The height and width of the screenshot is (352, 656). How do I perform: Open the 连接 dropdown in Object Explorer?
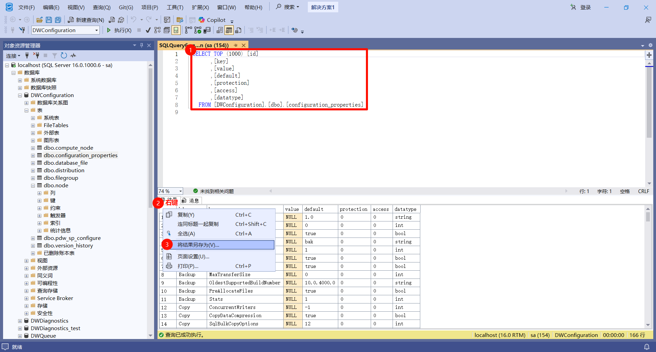[x=13, y=55]
